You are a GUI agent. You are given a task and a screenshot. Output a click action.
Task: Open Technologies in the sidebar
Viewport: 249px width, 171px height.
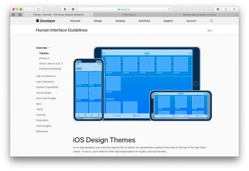pyautogui.click(x=44, y=126)
